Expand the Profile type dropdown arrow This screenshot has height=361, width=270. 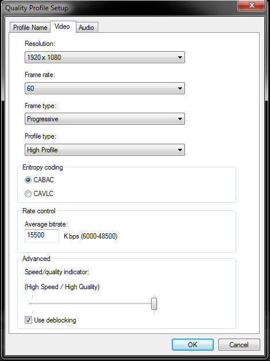180,150
